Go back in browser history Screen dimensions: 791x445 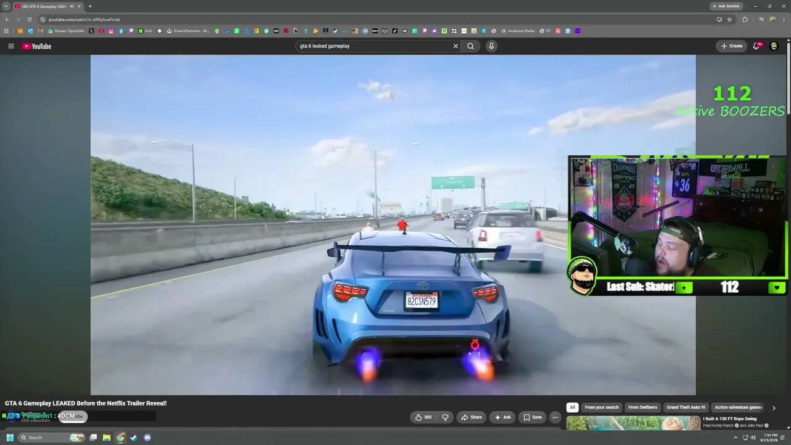tap(7, 19)
